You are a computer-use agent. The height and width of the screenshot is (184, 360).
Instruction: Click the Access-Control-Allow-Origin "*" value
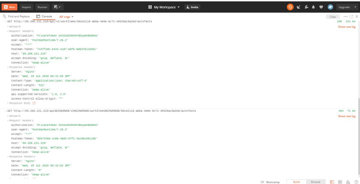(x=60, y=99)
